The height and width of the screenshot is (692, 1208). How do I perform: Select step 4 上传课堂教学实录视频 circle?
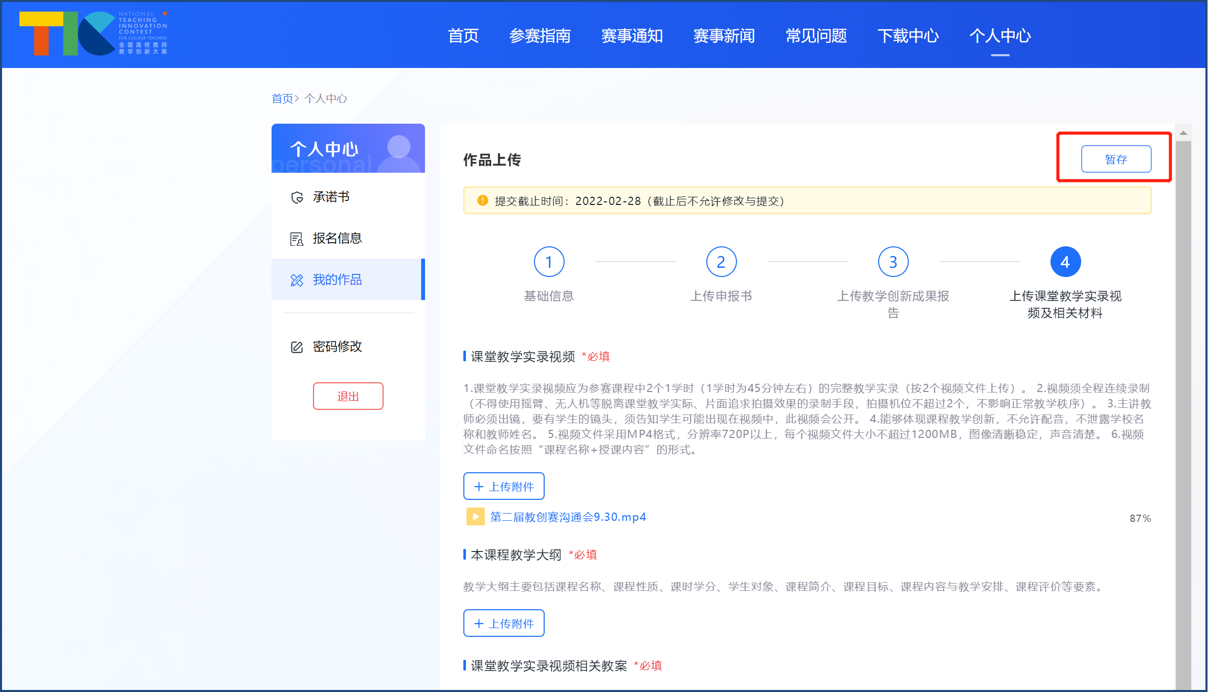1064,262
